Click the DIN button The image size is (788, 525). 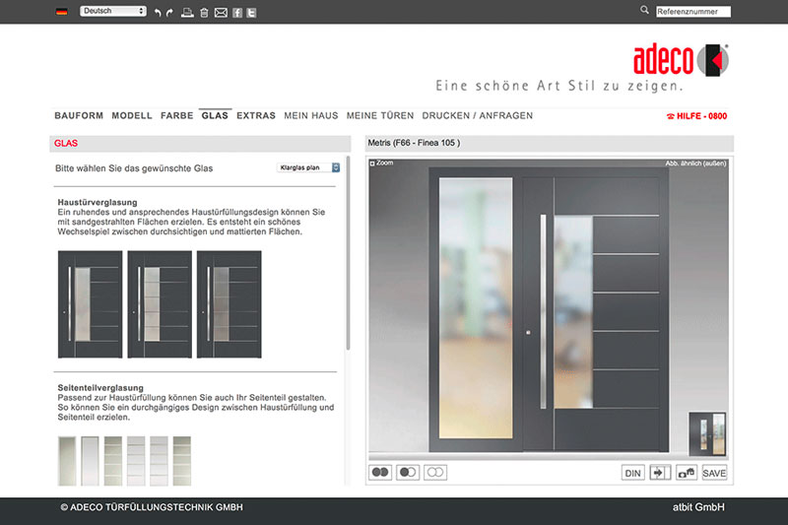pyautogui.click(x=633, y=473)
